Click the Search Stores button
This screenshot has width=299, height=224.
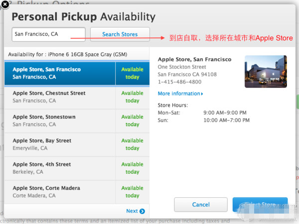[x=120, y=34]
